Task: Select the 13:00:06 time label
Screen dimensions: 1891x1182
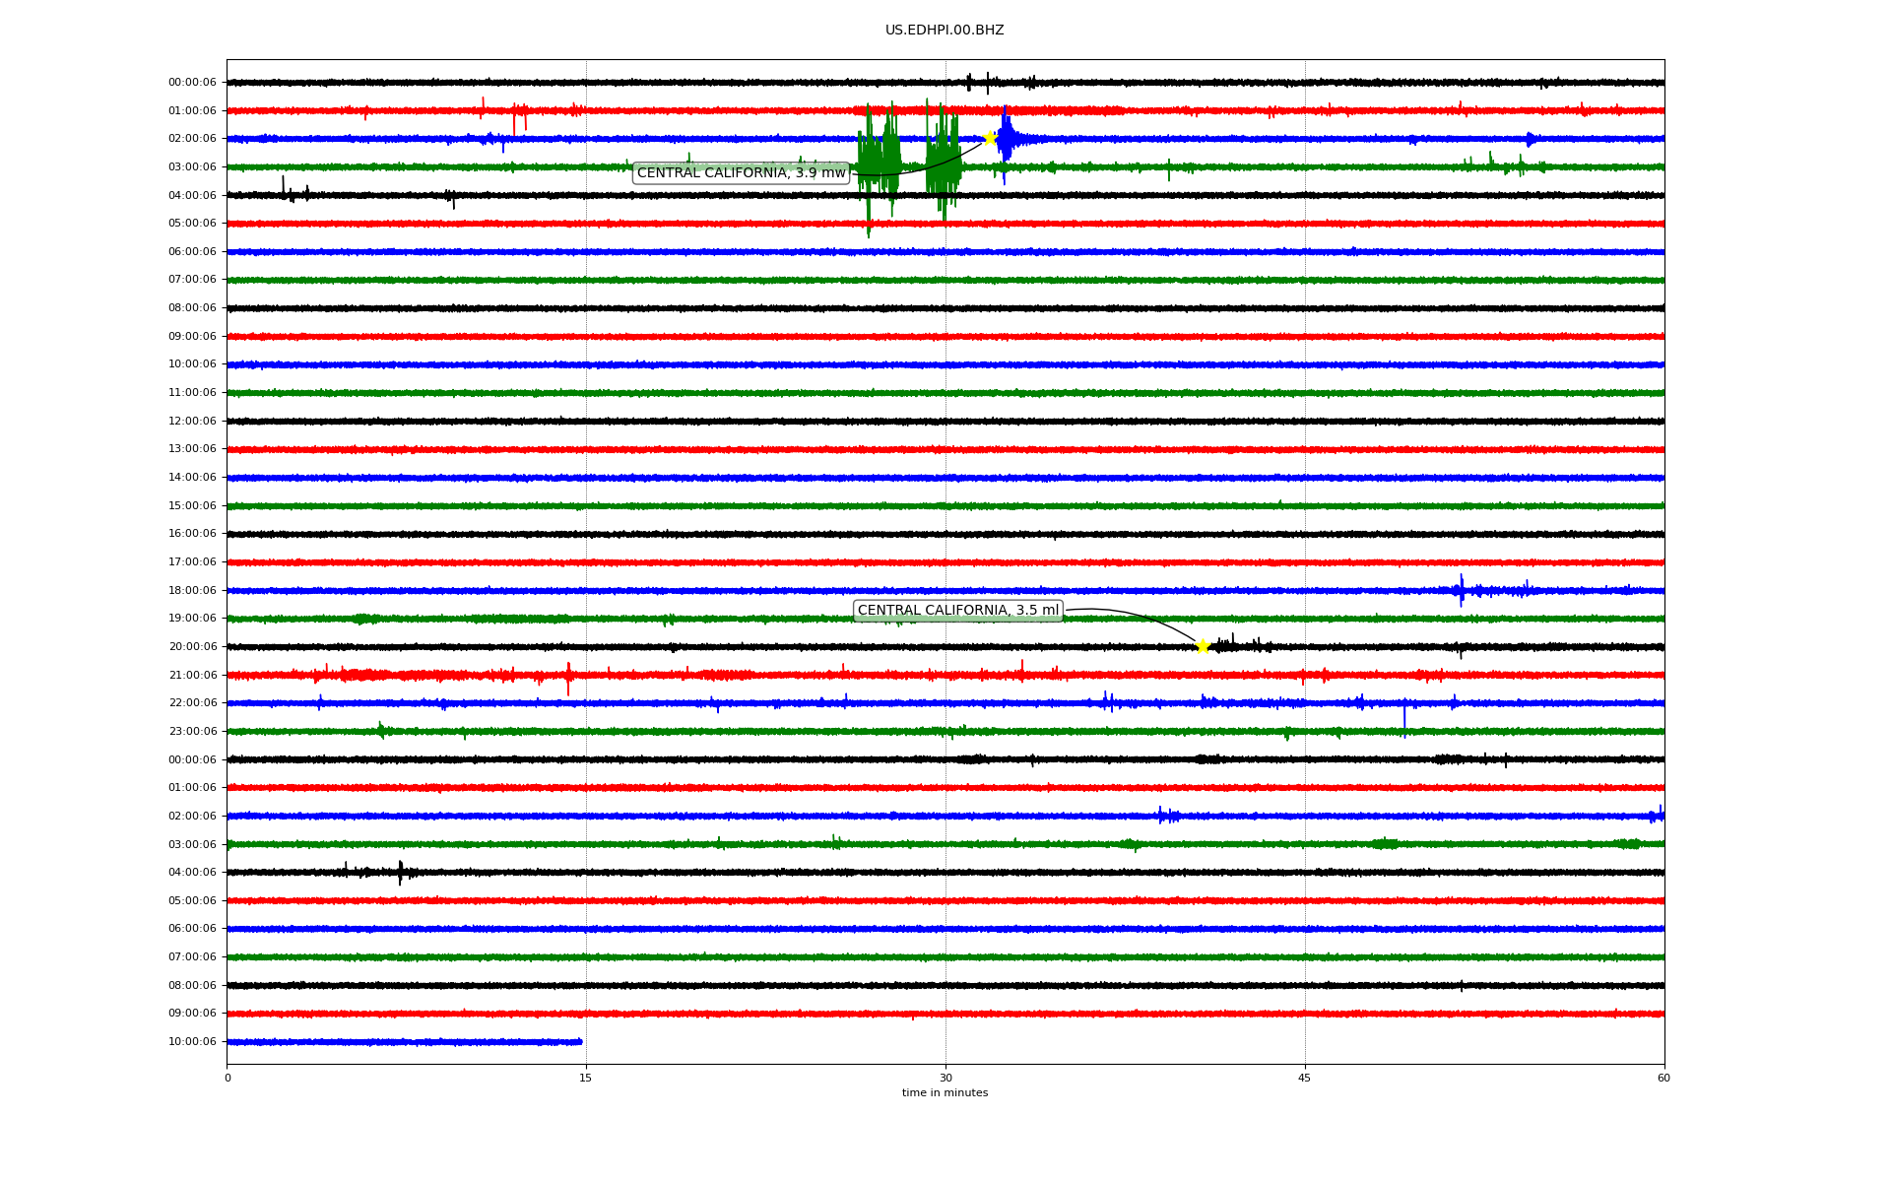Action: [192, 449]
